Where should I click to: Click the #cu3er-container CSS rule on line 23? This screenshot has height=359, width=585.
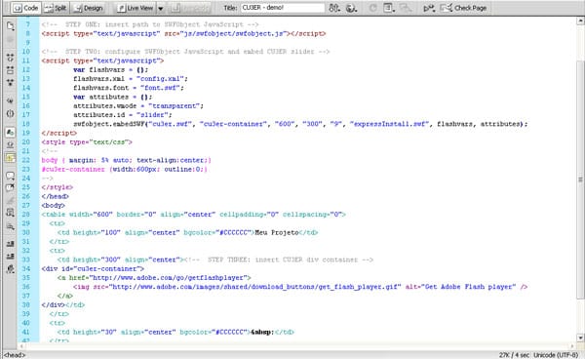click(124, 169)
